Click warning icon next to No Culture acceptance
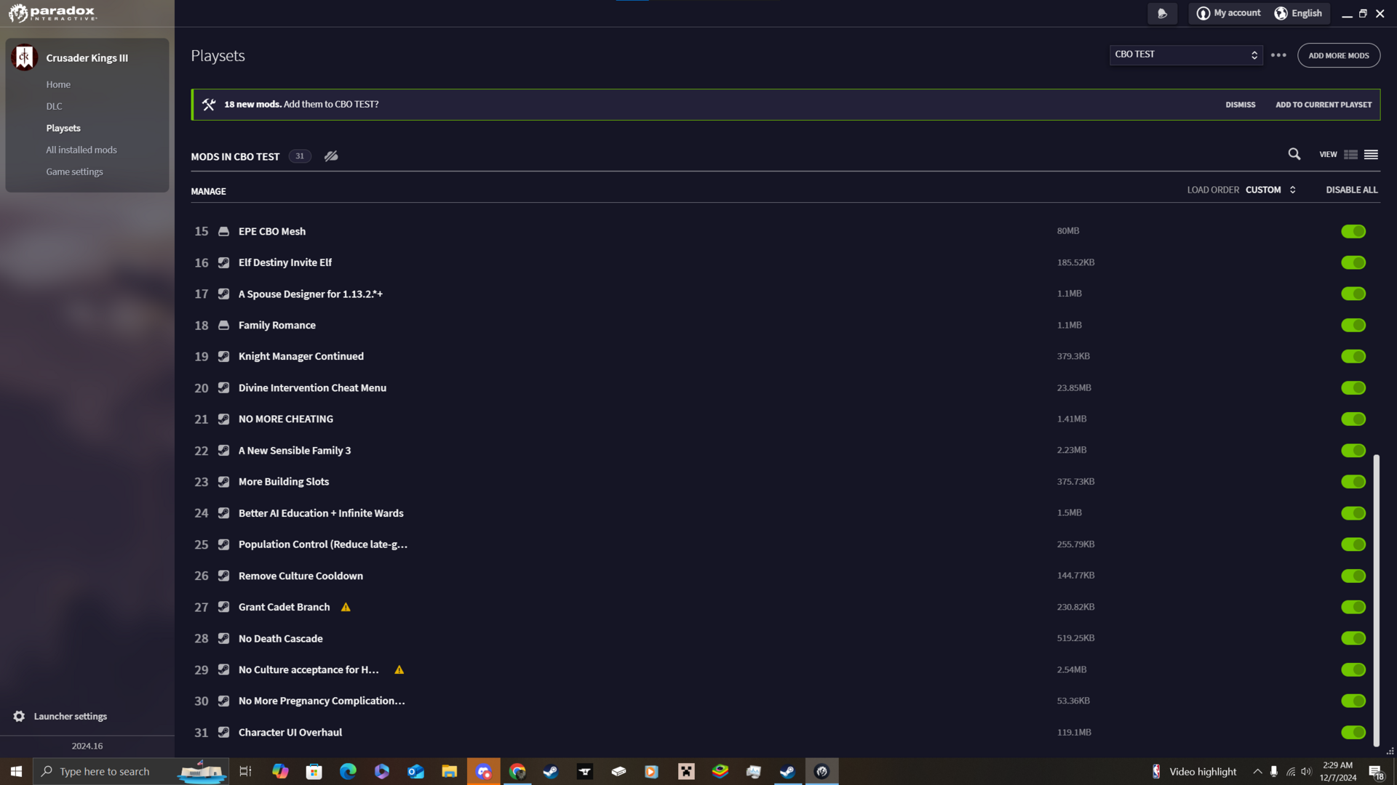Image resolution: width=1397 pixels, height=785 pixels. pos(399,669)
